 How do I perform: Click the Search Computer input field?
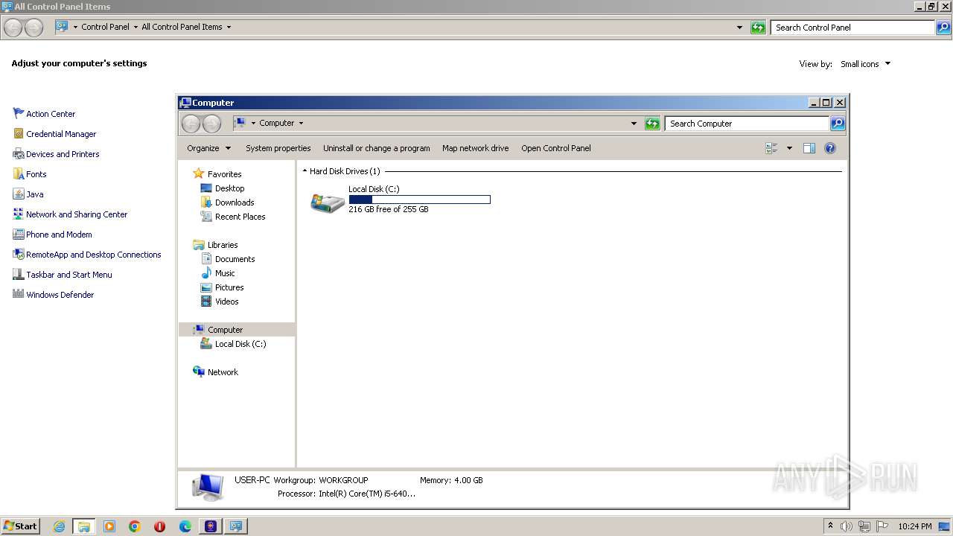(748, 124)
